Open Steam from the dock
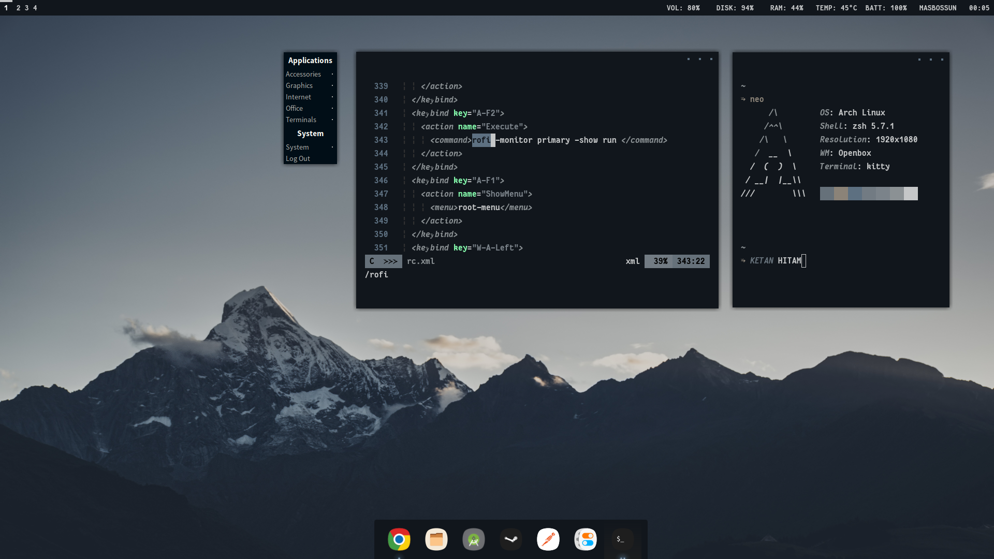The height and width of the screenshot is (559, 994). click(x=510, y=539)
